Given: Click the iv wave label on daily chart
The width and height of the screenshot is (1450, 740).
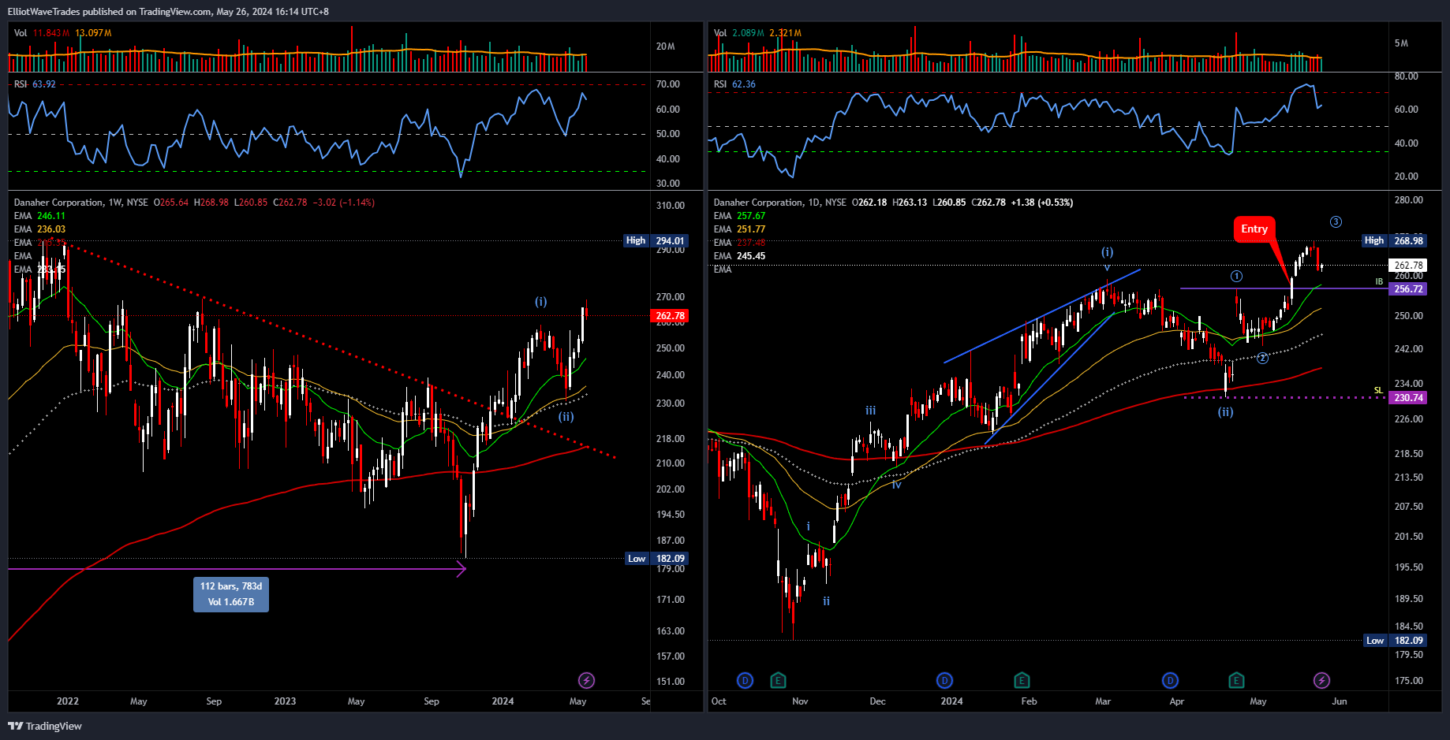Looking at the screenshot, I should 896,485.
